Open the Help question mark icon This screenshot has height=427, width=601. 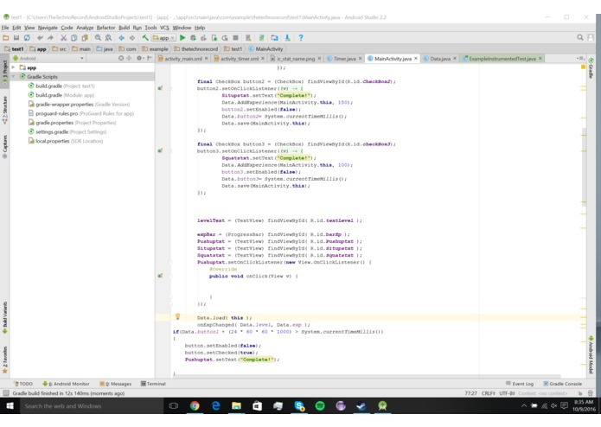coord(301,37)
